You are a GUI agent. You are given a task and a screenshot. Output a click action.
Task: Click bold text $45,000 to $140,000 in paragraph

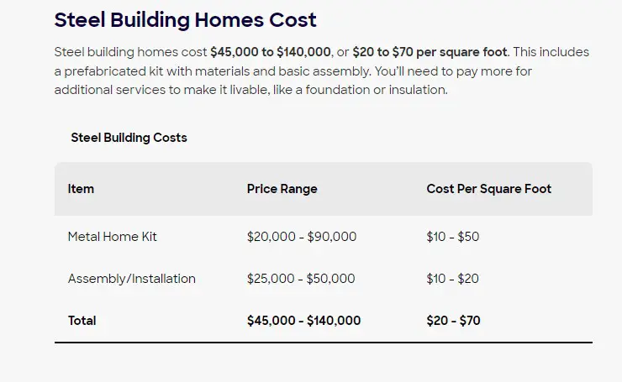pyautogui.click(x=271, y=52)
